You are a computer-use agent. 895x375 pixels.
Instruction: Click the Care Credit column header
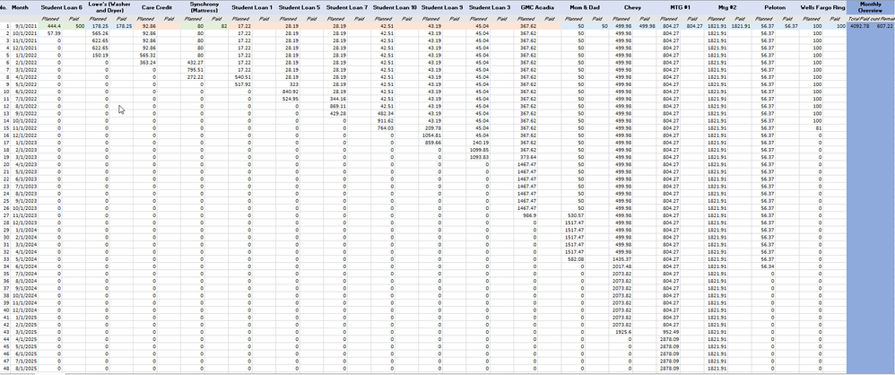[x=157, y=8]
